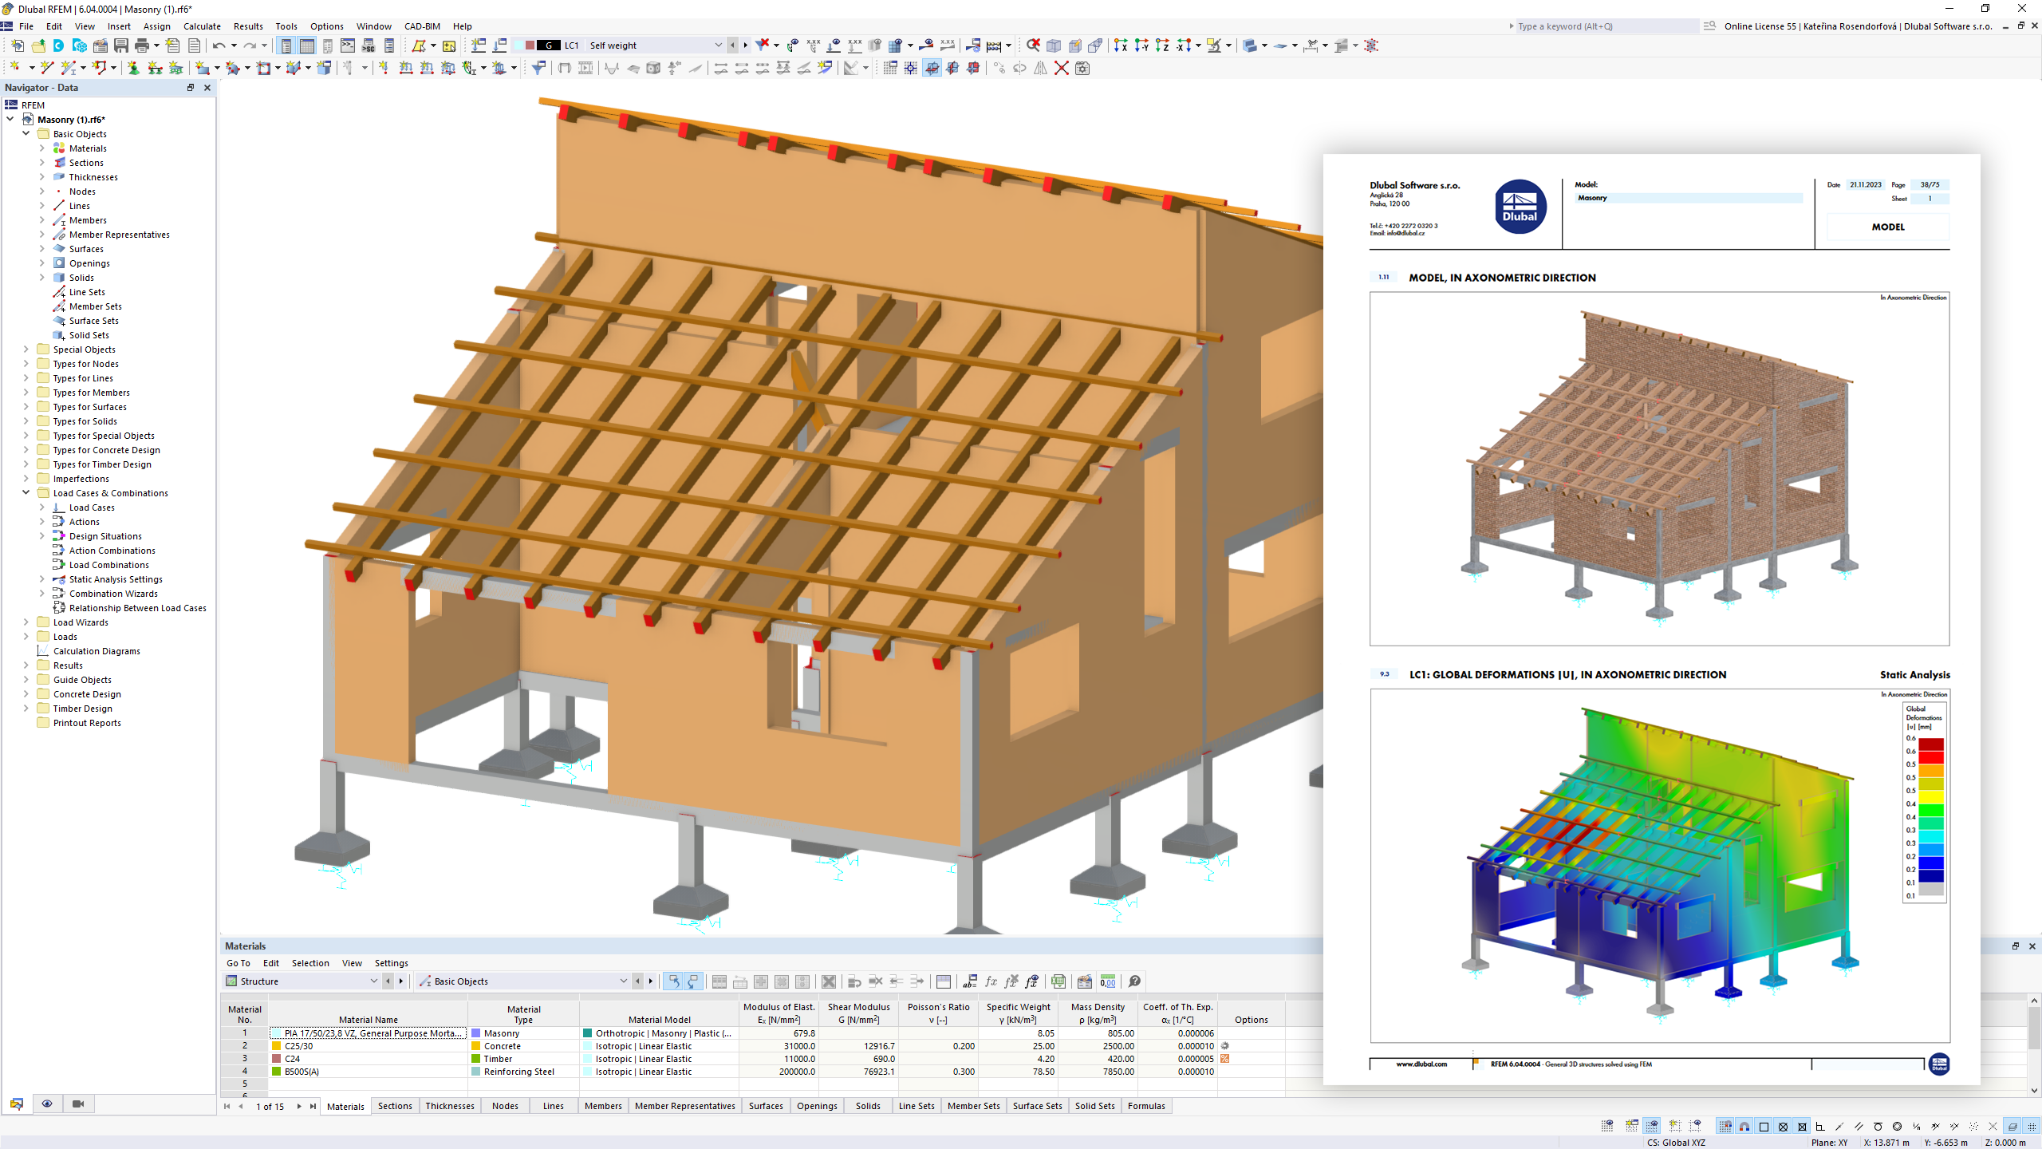Expand the Results section in Navigator
Viewport: 2042px width, 1149px height.
[x=26, y=665]
